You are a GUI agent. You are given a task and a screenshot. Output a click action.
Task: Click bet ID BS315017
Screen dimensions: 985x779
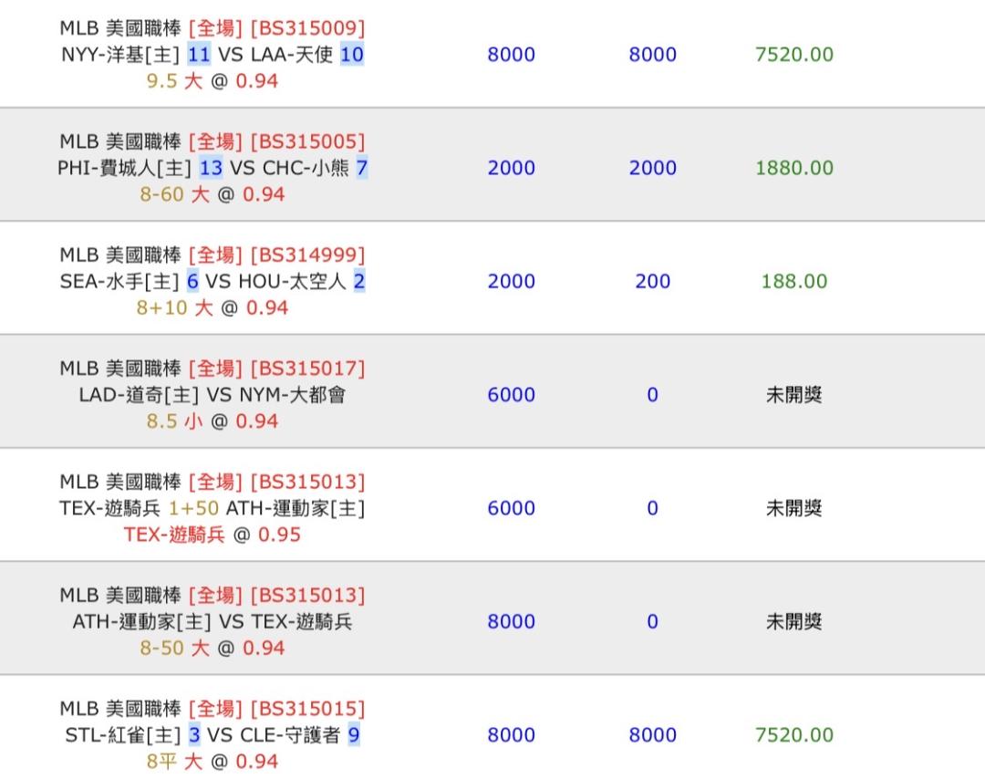(x=307, y=369)
